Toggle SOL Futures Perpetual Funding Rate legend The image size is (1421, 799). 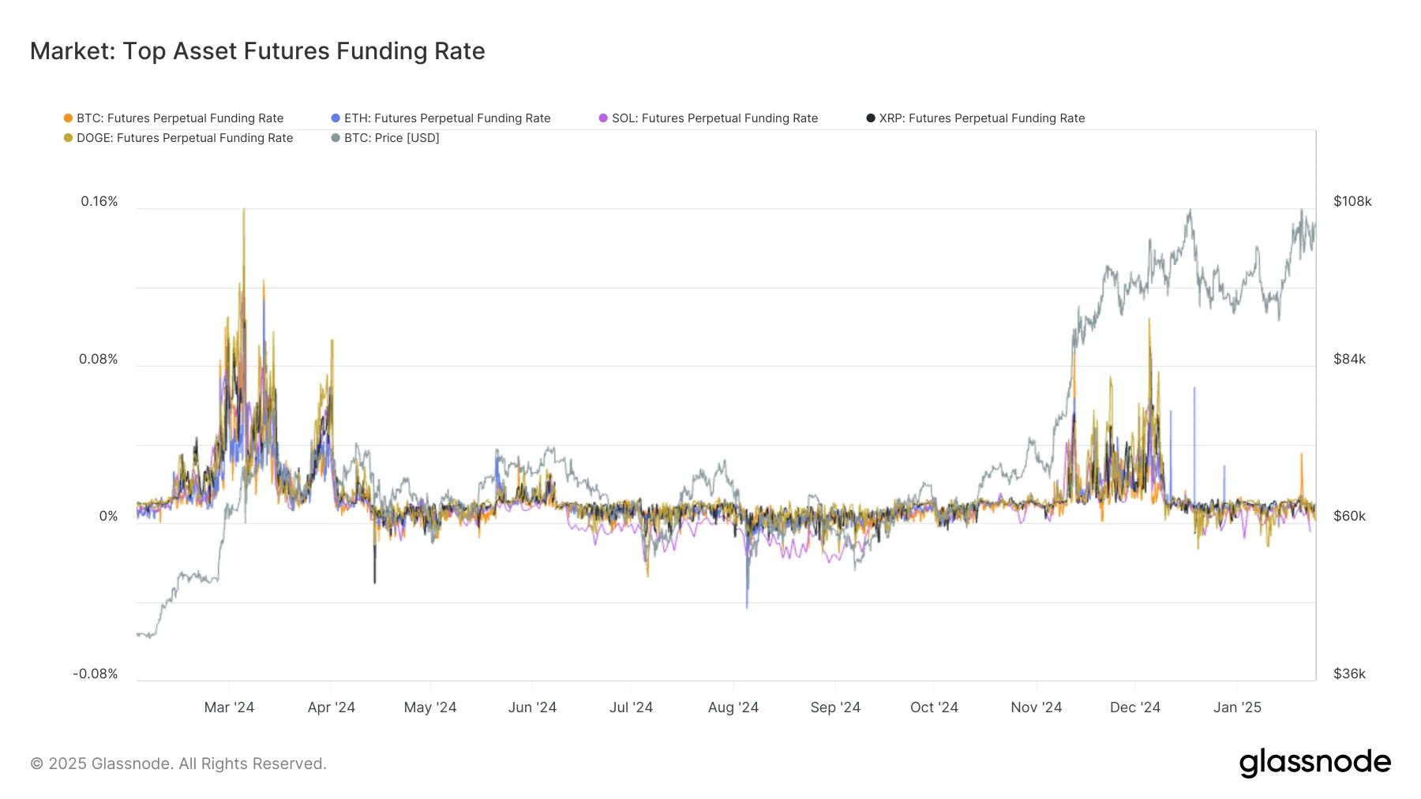(714, 118)
